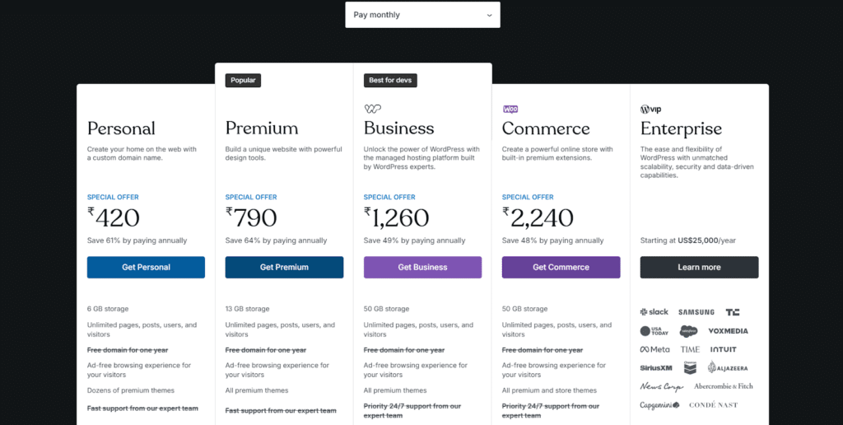Click the Best for devs badge
This screenshot has height=425, width=843.
390,80
